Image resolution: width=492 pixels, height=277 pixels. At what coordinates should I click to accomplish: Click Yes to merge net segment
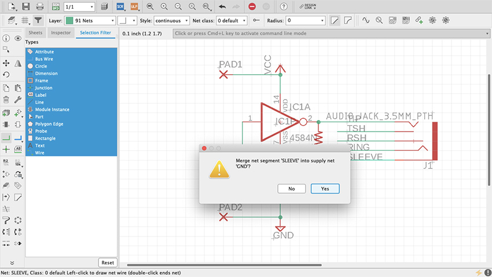[x=325, y=189]
